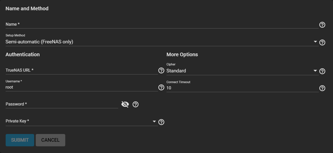Expand the Private Key dropdown

(x=154, y=121)
